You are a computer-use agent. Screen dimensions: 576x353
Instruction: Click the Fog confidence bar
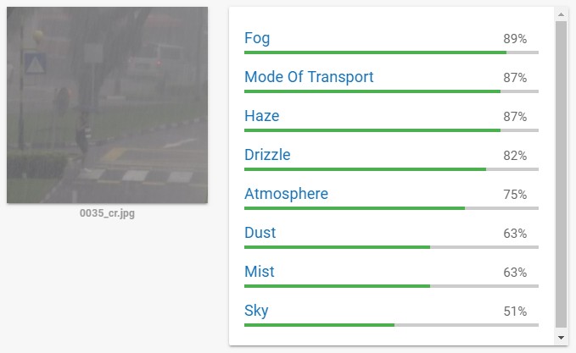(391, 52)
